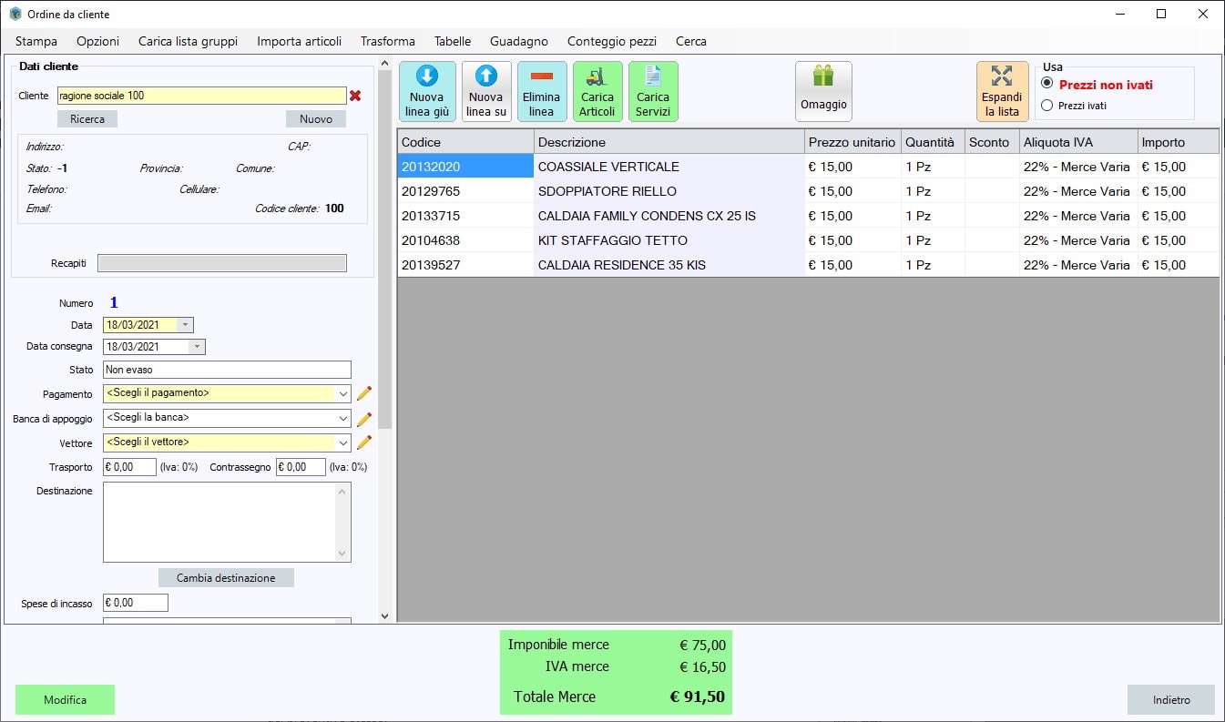Viewport: 1225px width, 722px height.
Task: Open Carica Articoli with forklift icon
Action: [597, 91]
